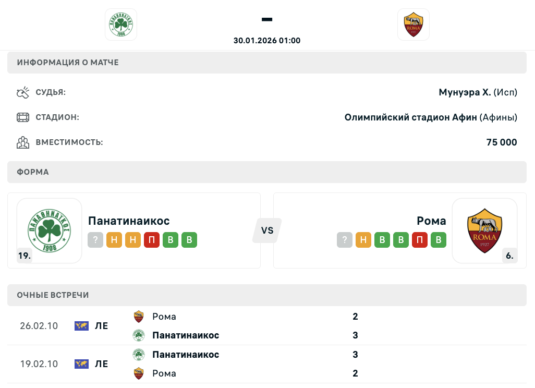Click the Roma crest in the match header
The width and height of the screenshot is (535, 388).
(414, 25)
